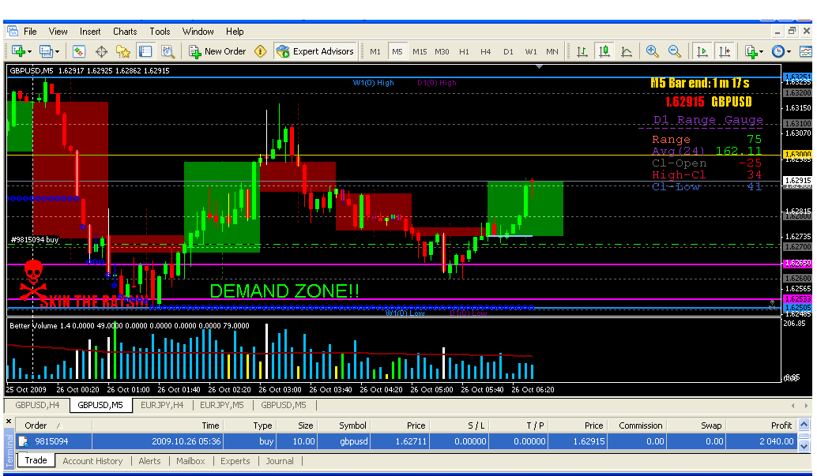Screen dimensions: 817x476
Task: Toggle chart Auto Scroll button
Action: (702, 51)
